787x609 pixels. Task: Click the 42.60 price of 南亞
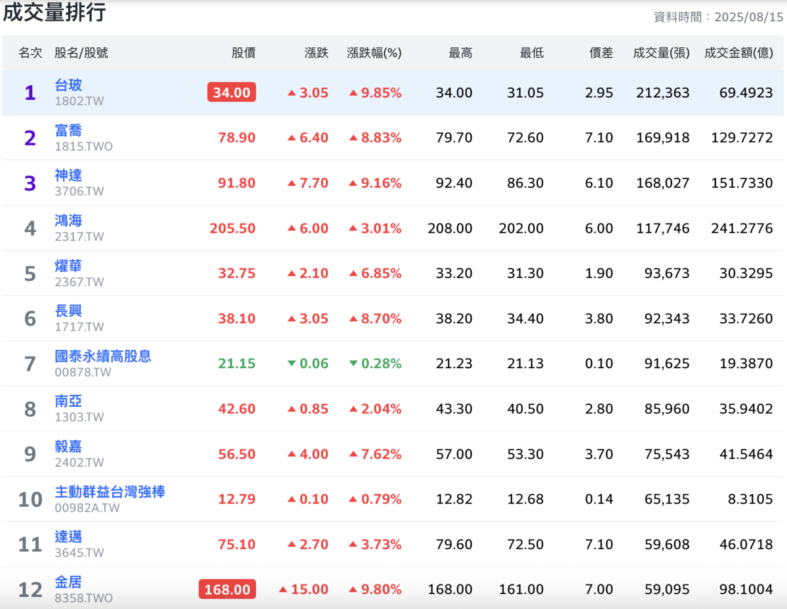coord(237,409)
